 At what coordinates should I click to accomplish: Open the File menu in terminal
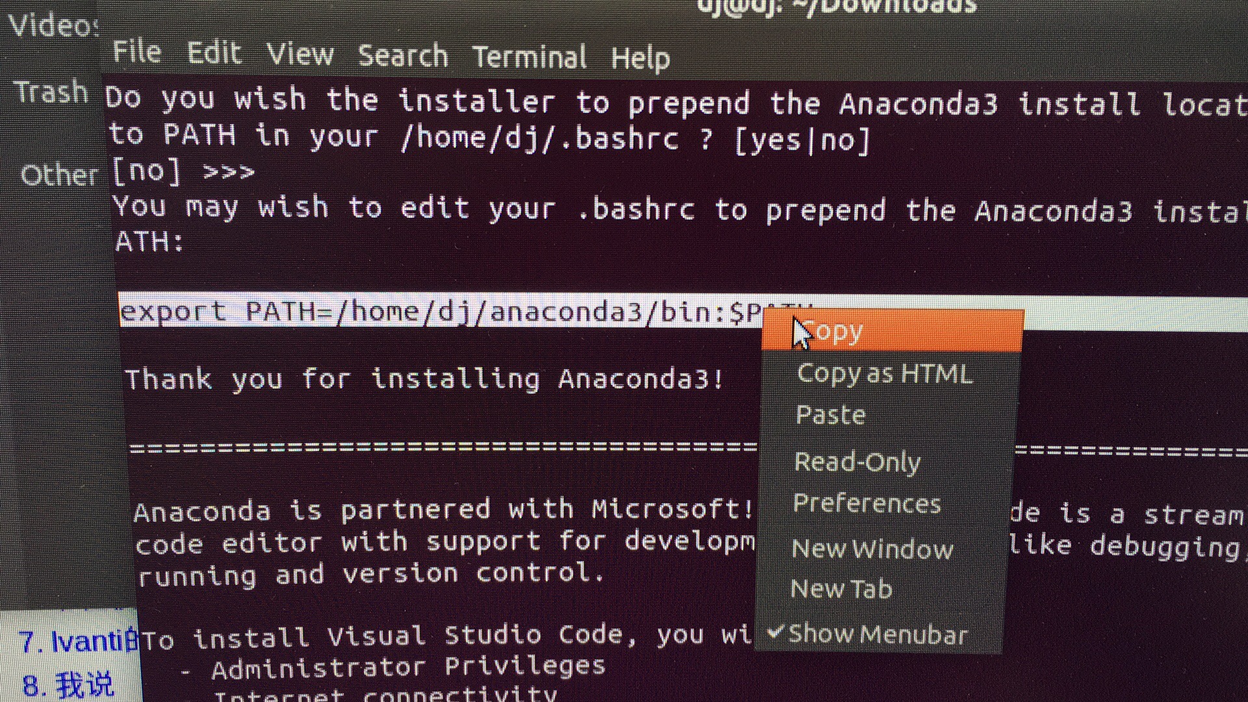click(136, 51)
